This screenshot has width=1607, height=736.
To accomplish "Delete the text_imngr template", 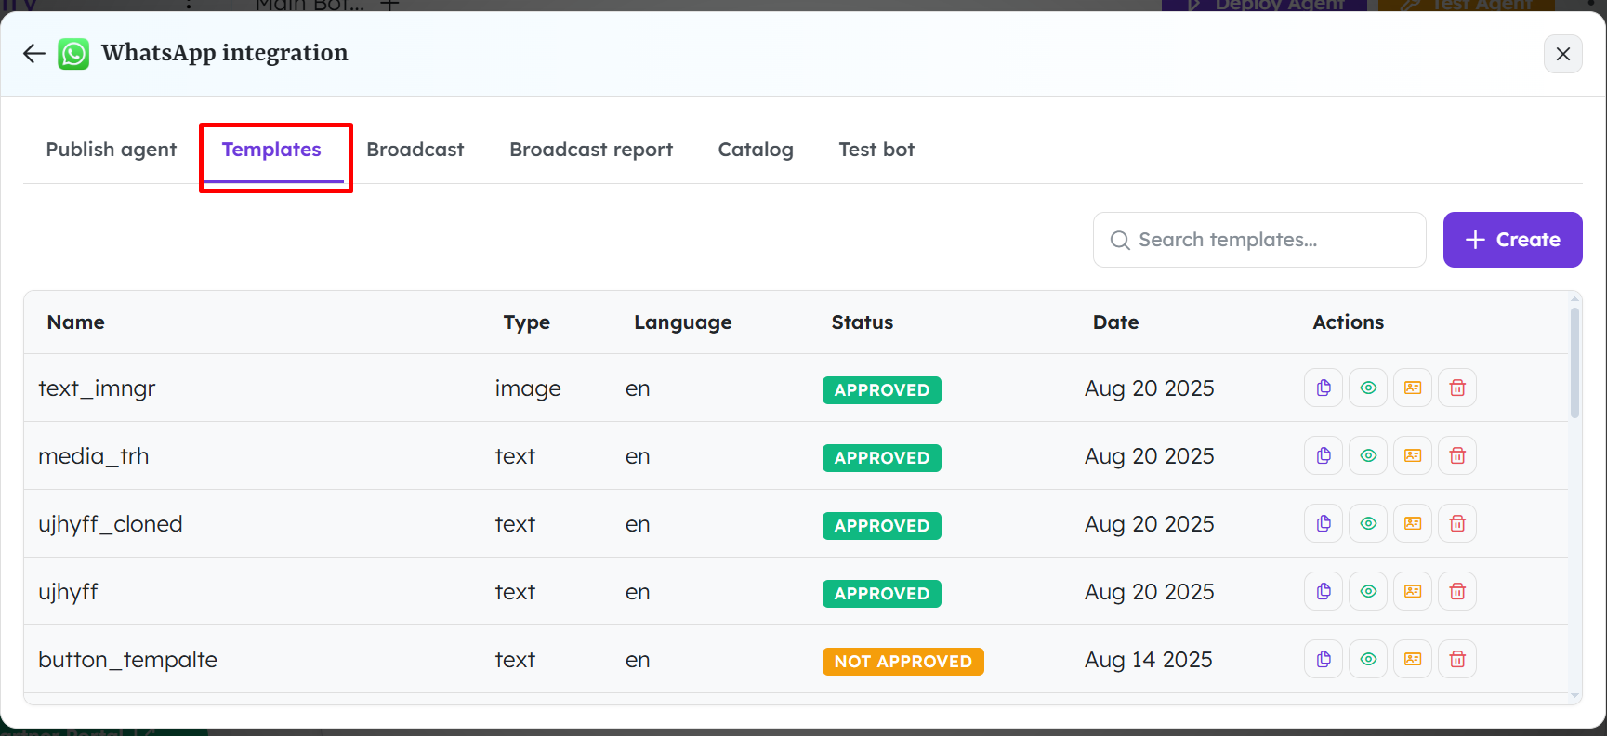I will pos(1457,388).
